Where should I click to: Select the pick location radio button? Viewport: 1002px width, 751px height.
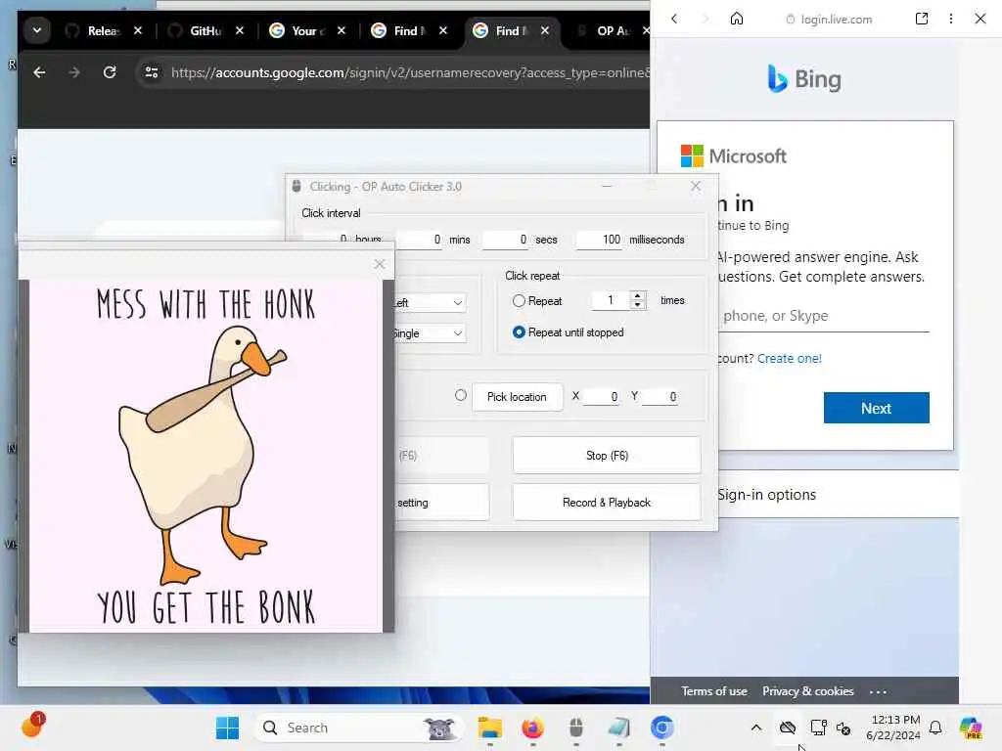(x=461, y=395)
